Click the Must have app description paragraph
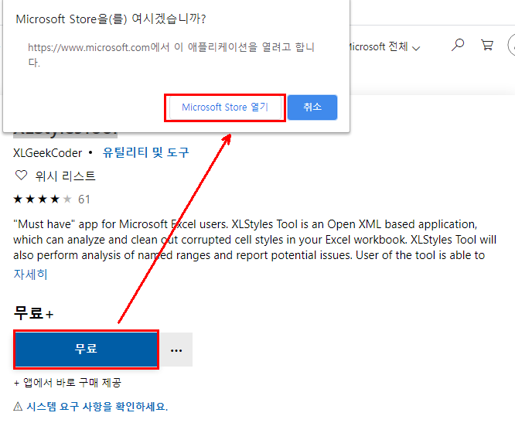Image resolution: width=515 pixels, height=423 pixels. [x=255, y=240]
